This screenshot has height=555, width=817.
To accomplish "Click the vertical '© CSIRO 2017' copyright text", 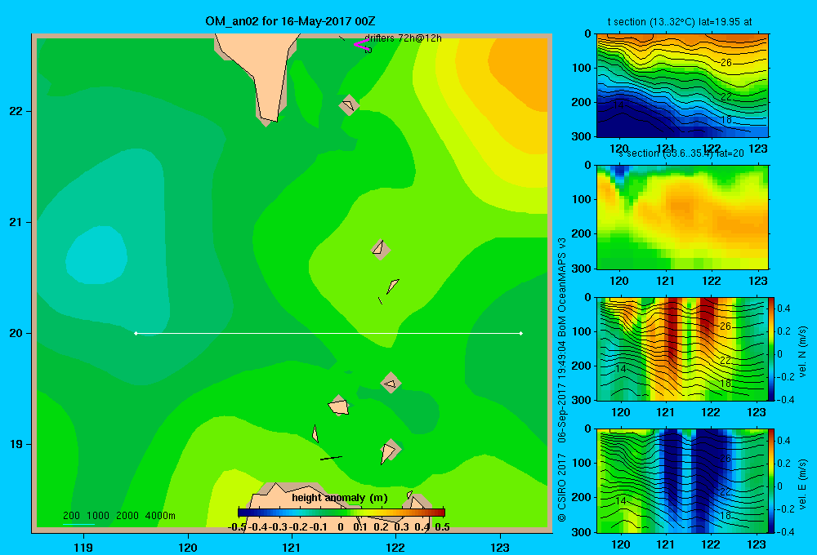I will click(562, 486).
